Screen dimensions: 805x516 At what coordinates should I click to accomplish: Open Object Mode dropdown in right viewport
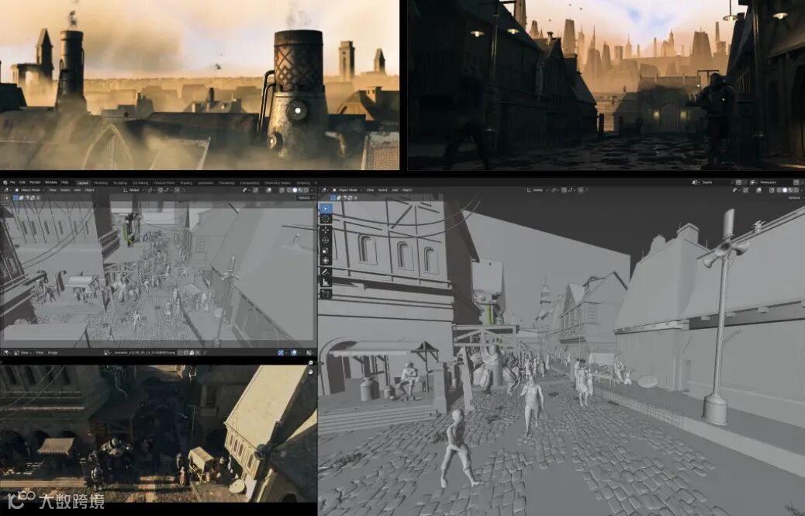tap(347, 190)
